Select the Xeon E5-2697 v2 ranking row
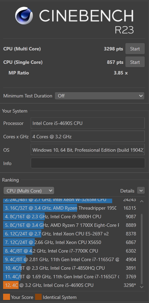Viewport: 149px width, 303px height. click(70, 234)
